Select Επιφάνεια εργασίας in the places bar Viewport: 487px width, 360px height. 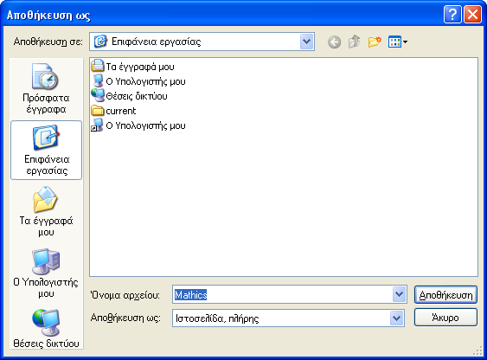point(46,151)
